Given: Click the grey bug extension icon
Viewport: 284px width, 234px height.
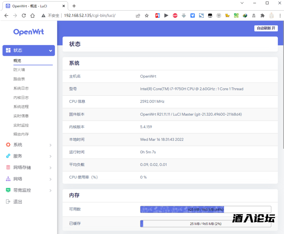Looking at the screenshot, I should [x=254, y=15].
